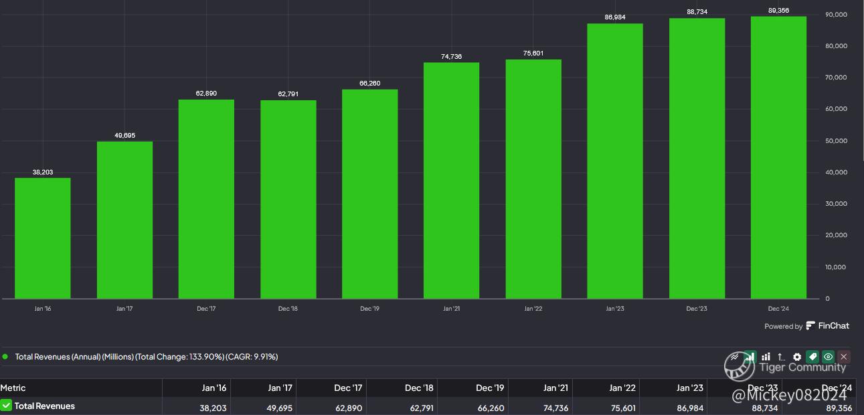Screen dimensions: 864x415
Task: Click the 49,695 label above bar
Action: click(x=124, y=136)
